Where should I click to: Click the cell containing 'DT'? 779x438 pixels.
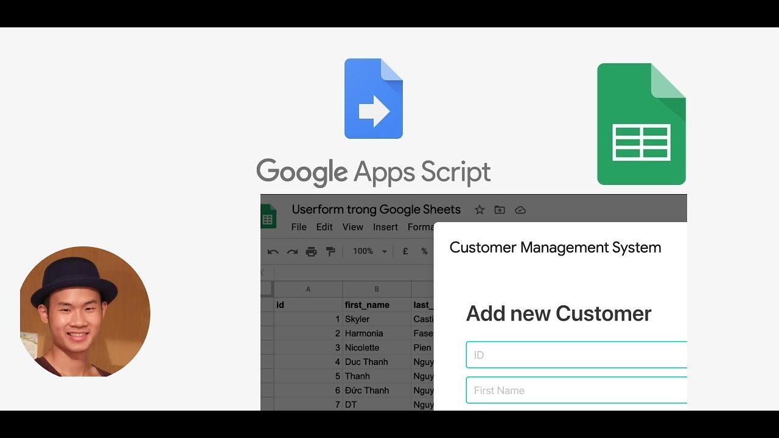point(377,405)
